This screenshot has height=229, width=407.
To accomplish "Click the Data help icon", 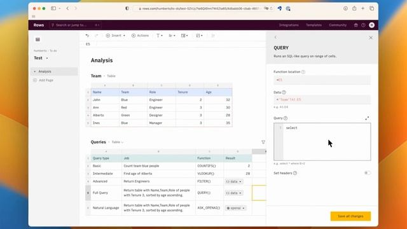I will coord(284,92).
